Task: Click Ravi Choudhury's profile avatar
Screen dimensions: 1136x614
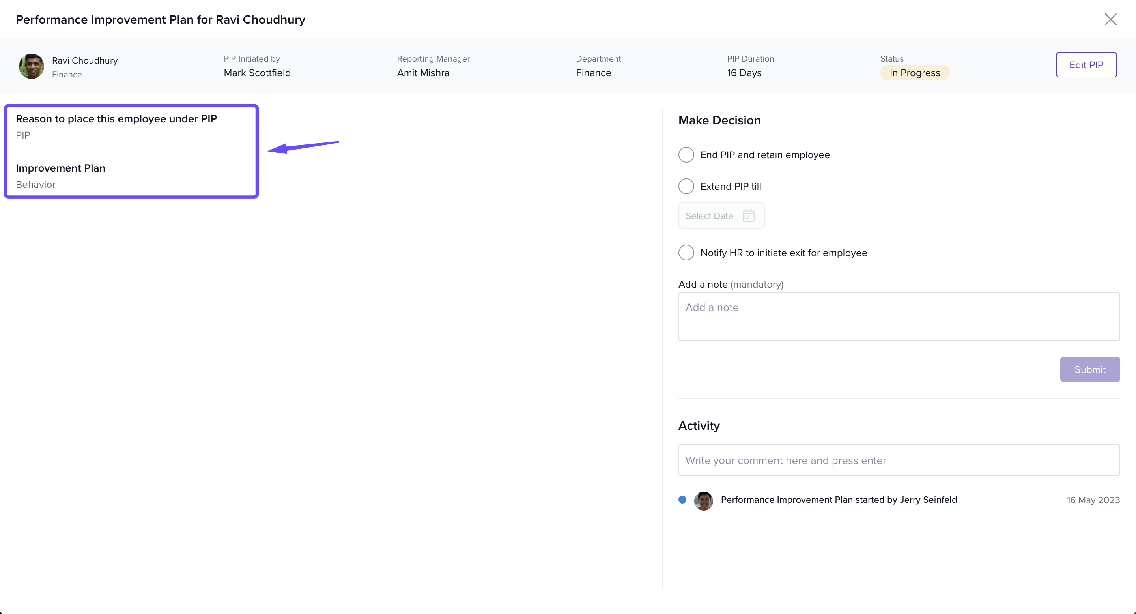Action: pos(31,67)
